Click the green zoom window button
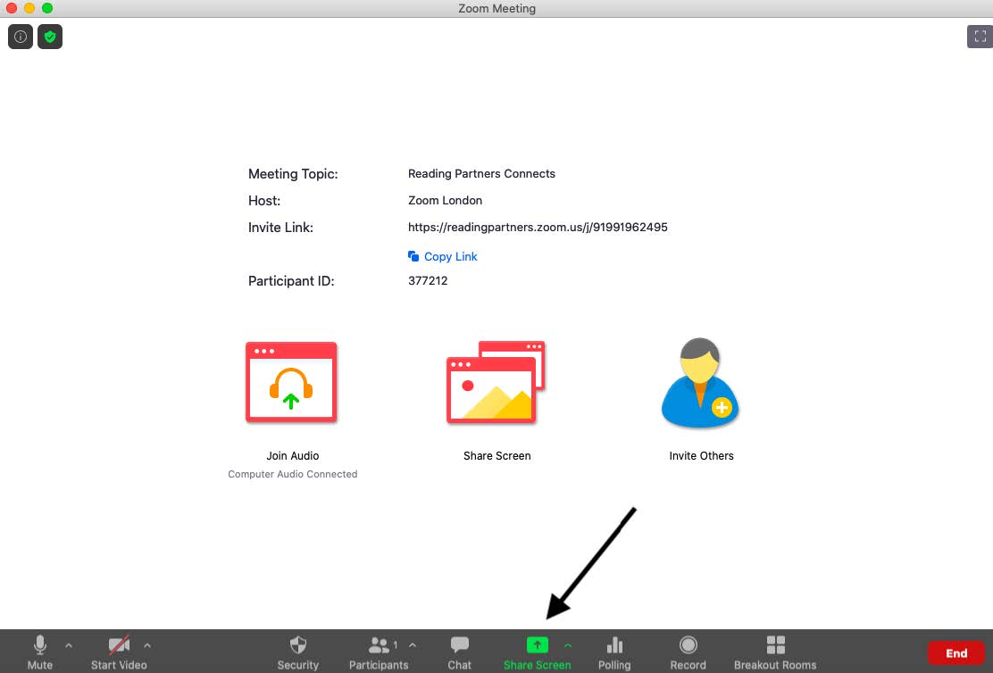993x673 pixels. (x=46, y=8)
